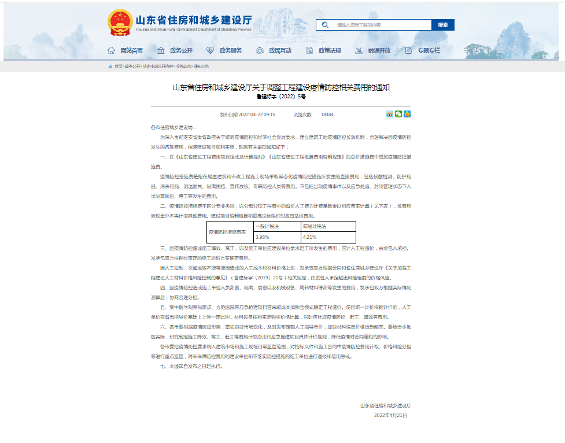Viewport: 565px width, 443px height.
Task: Focus the search input field
Action: pos(374,25)
